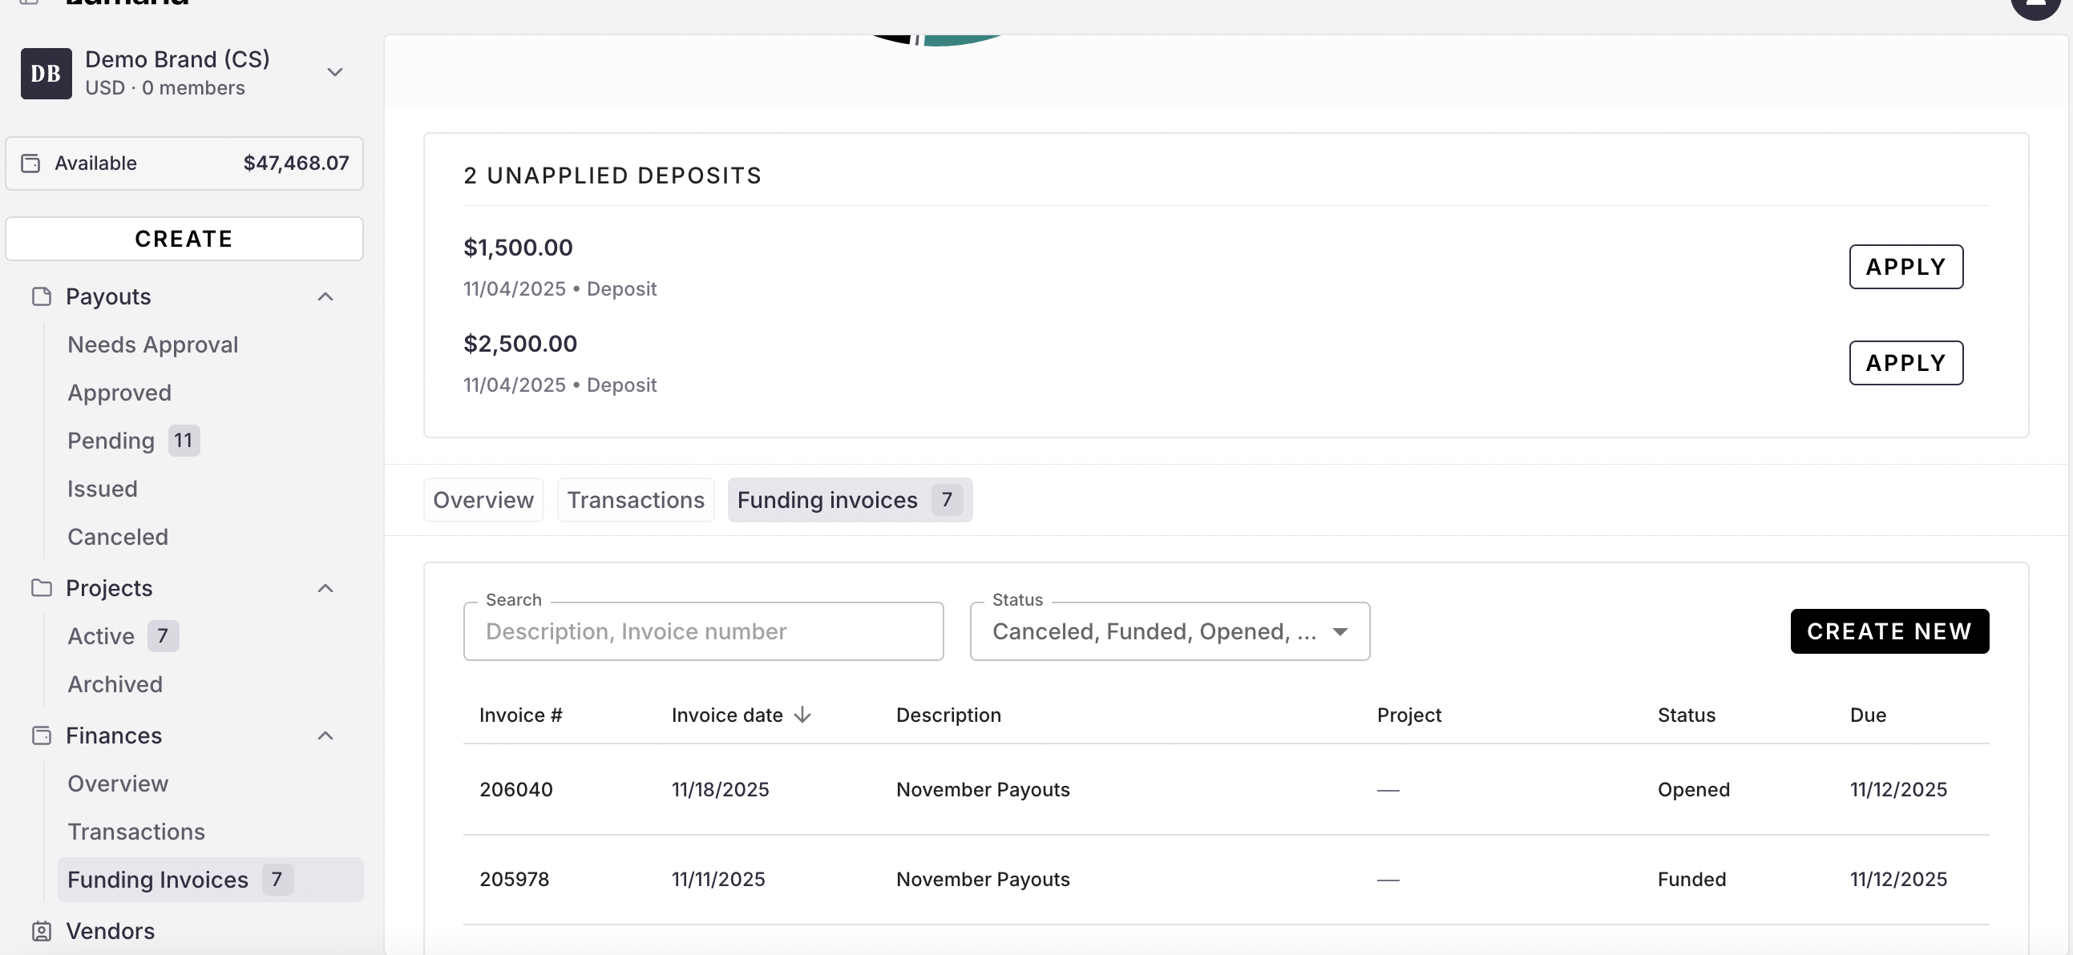The height and width of the screenshot is (955, 2073).
Task: Open the Status filter dropdown
Action: (x=1170, y=631)
